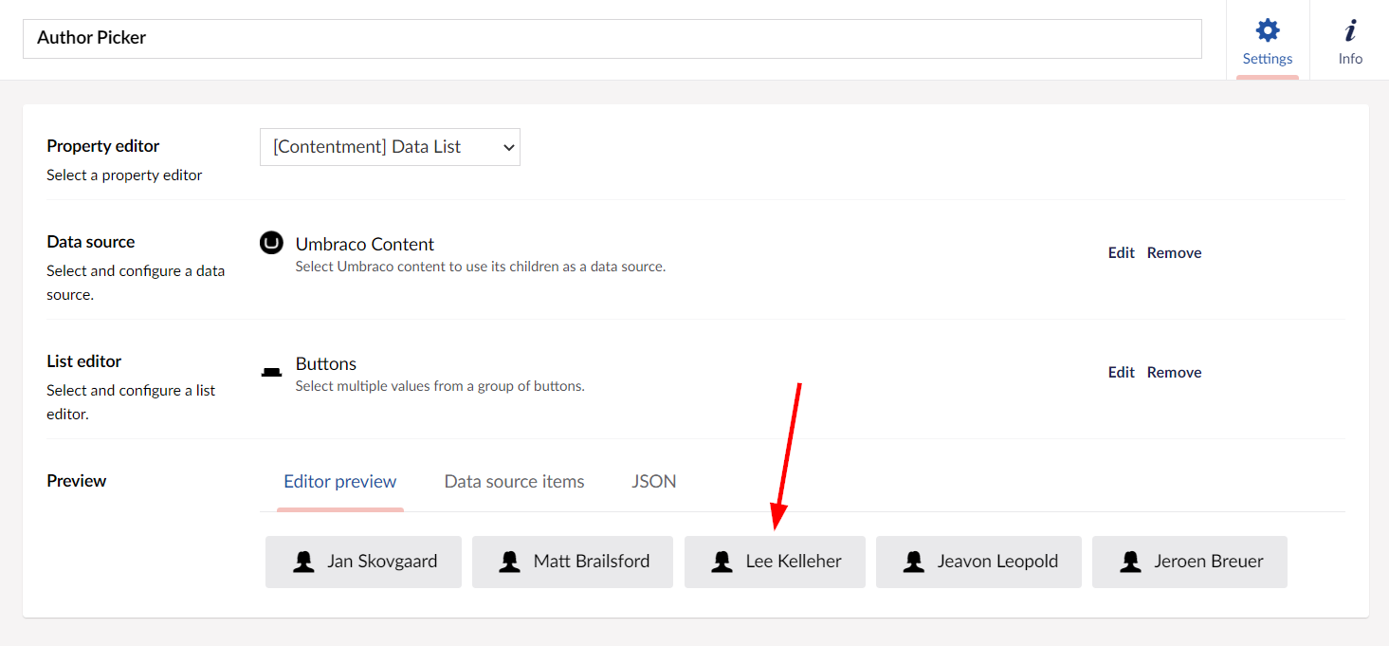Screen dimensions: 1389x646
Task: Click the Data source label
Action: click(91, 242)
